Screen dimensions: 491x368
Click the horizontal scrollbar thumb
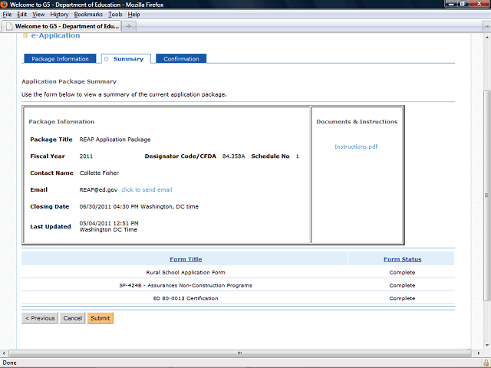[x=240, y=353]
